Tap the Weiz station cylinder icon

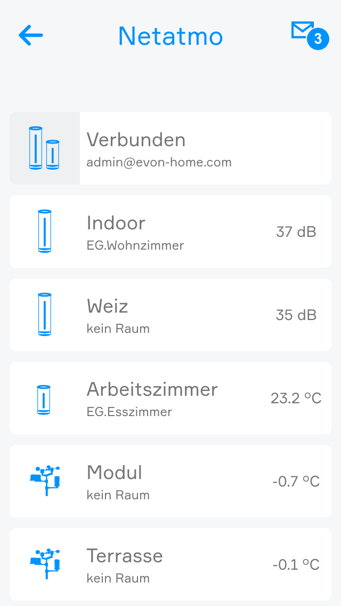tap(45, 314)
